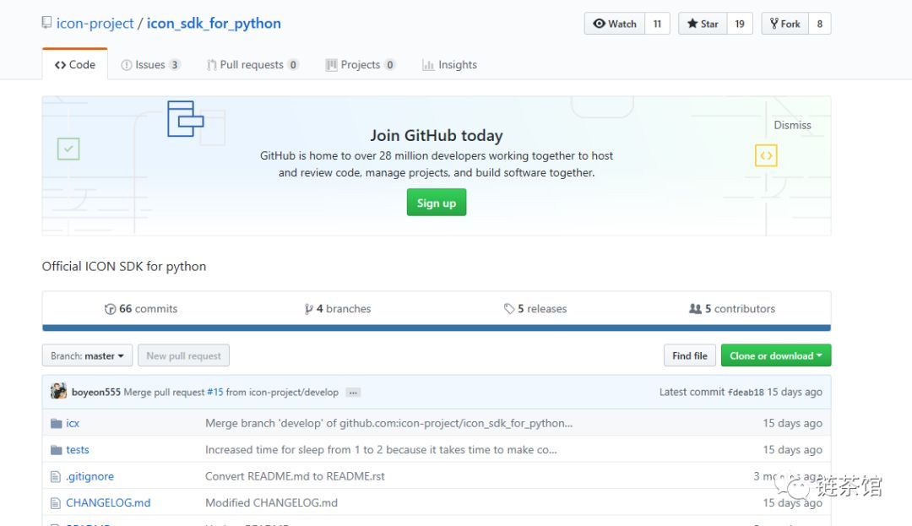Click the icx folder icon

pos(56,423)
